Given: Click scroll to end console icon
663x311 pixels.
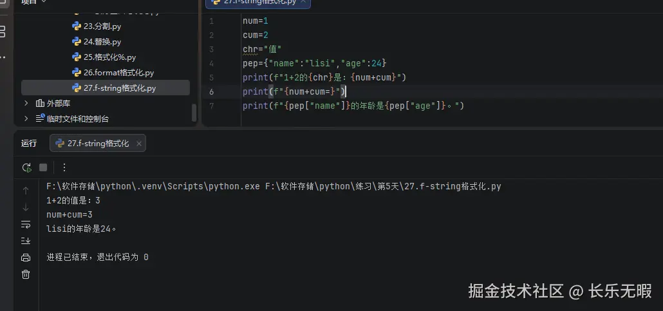Looking at the screenshot, I should 26,241.
